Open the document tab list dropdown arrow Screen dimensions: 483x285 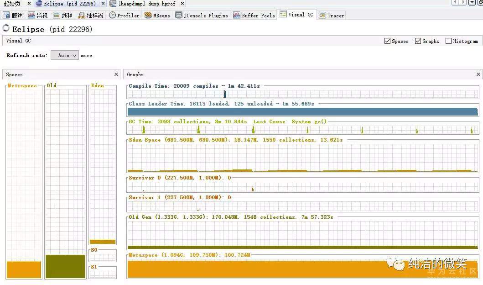pos(472,2)
